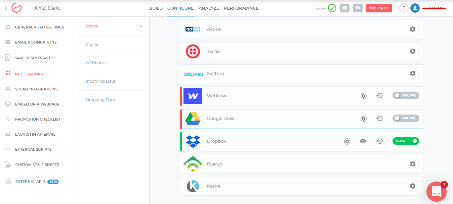Screen dimensions: 453x204
Task: Activate the Google Drive integration toggle
Action: (x=406, y=118)
